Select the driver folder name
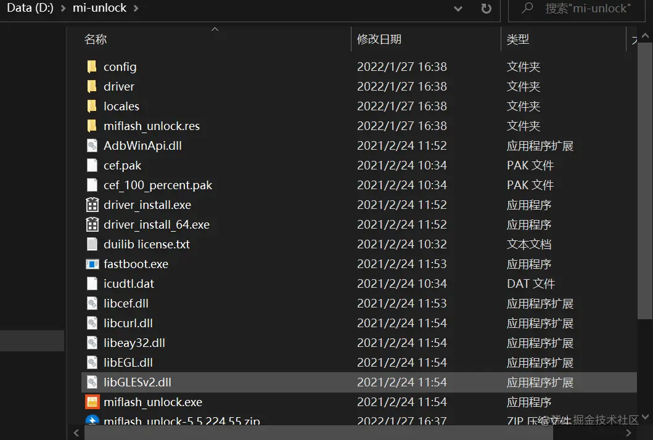 coord(119,86)
